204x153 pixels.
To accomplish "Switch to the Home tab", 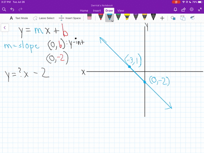I will point(84,11).
